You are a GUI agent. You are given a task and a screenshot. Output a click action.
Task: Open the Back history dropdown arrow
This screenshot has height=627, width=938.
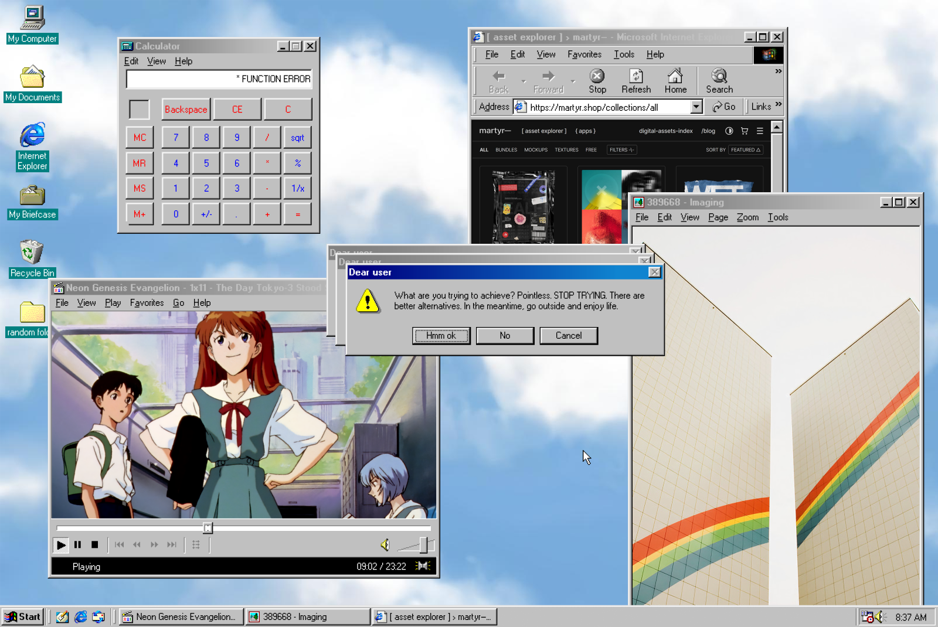tap(524, 81)
